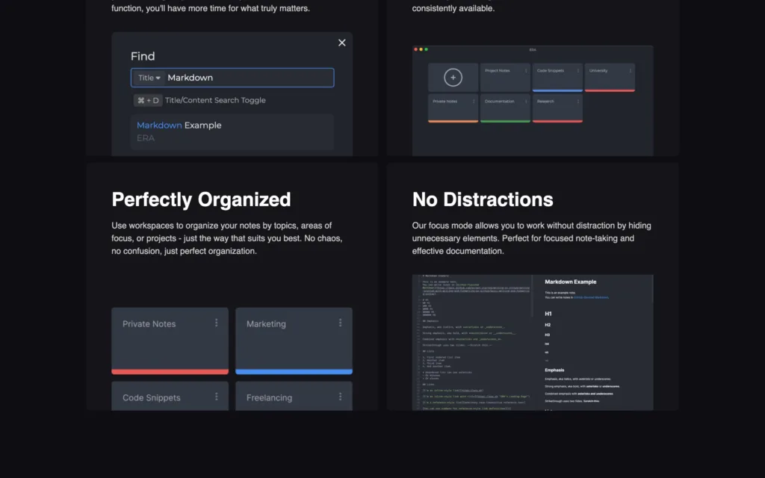The width and height of the screenshot is (765, 478).
Task: Open the Code Snippets card three-dot menu
Action: [216, 397]
